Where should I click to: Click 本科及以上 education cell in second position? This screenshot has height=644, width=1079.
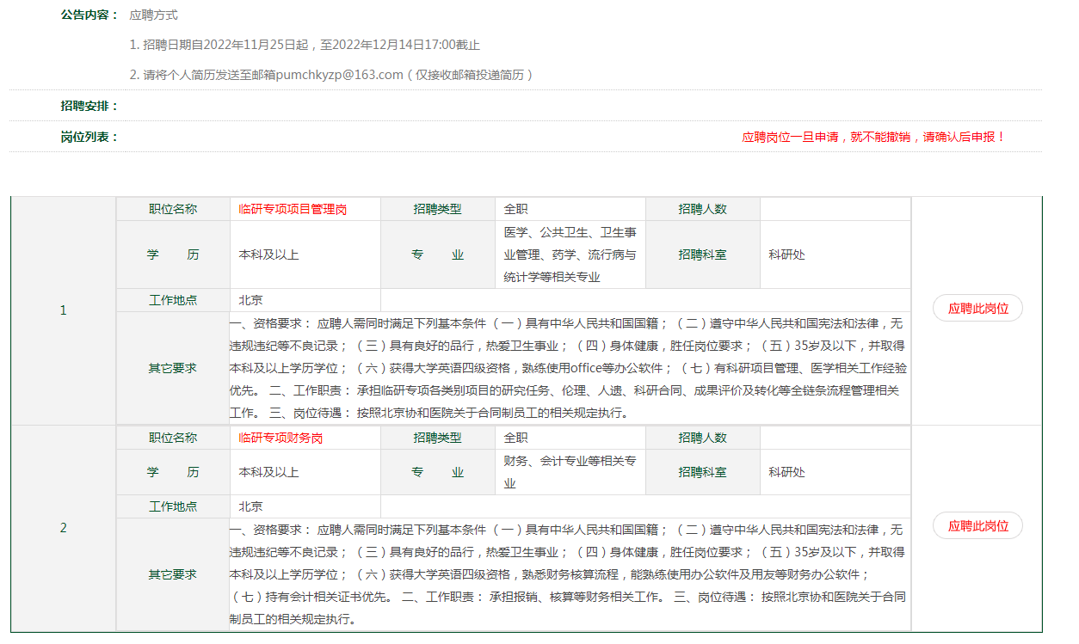pyautogui.click(x=268, y=472)
